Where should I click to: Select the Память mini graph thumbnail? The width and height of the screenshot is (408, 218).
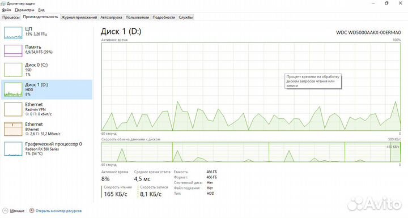pos(13,51)
